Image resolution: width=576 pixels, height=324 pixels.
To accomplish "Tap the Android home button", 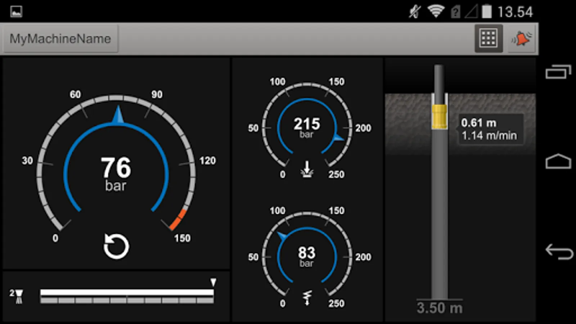I will tap(558, 161).
